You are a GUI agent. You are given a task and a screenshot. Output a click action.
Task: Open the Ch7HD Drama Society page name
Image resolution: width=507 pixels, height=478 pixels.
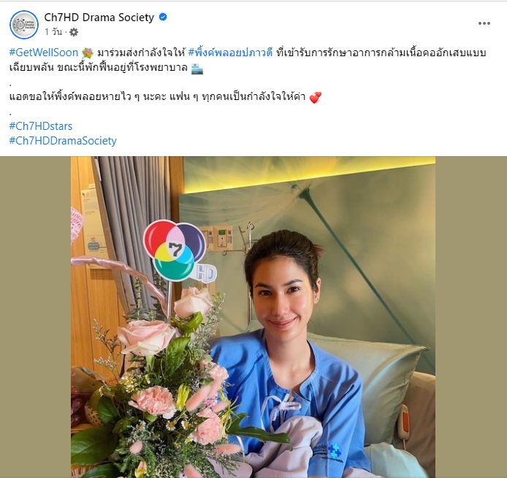99,17
